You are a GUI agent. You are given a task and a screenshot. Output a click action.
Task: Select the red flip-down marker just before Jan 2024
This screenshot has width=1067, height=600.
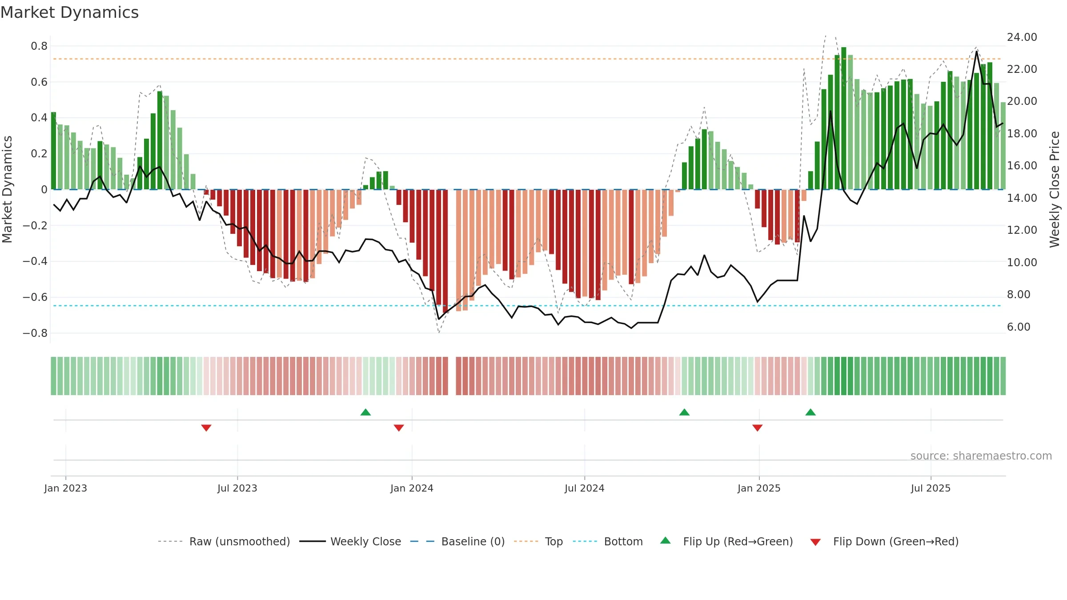(399, 428)
